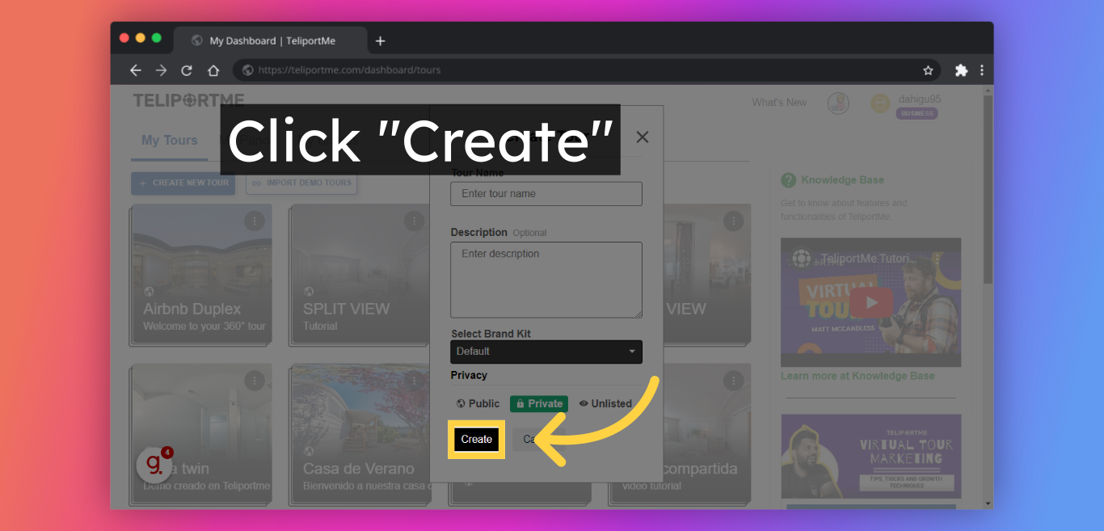Image resolution: width=1104 pixels, height=531 pixels.
Task: Click the site info icon in address bar
Action: pyautogui.click(x=247, y=70)
